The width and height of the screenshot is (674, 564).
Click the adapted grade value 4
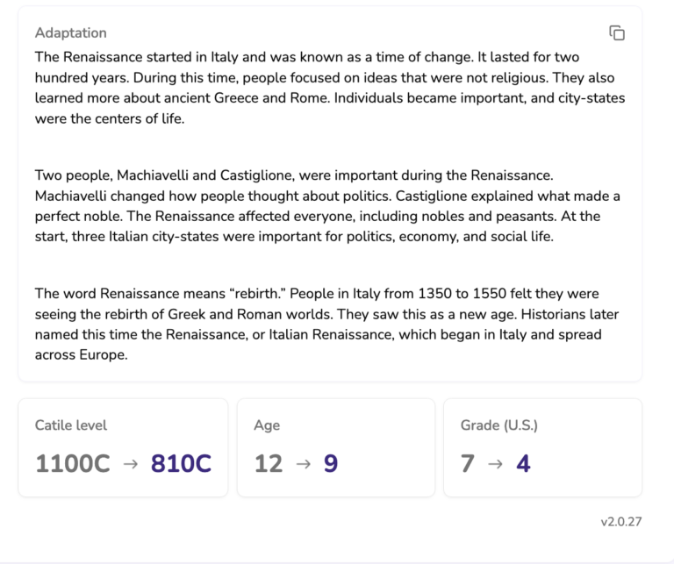tap(523, 464)
